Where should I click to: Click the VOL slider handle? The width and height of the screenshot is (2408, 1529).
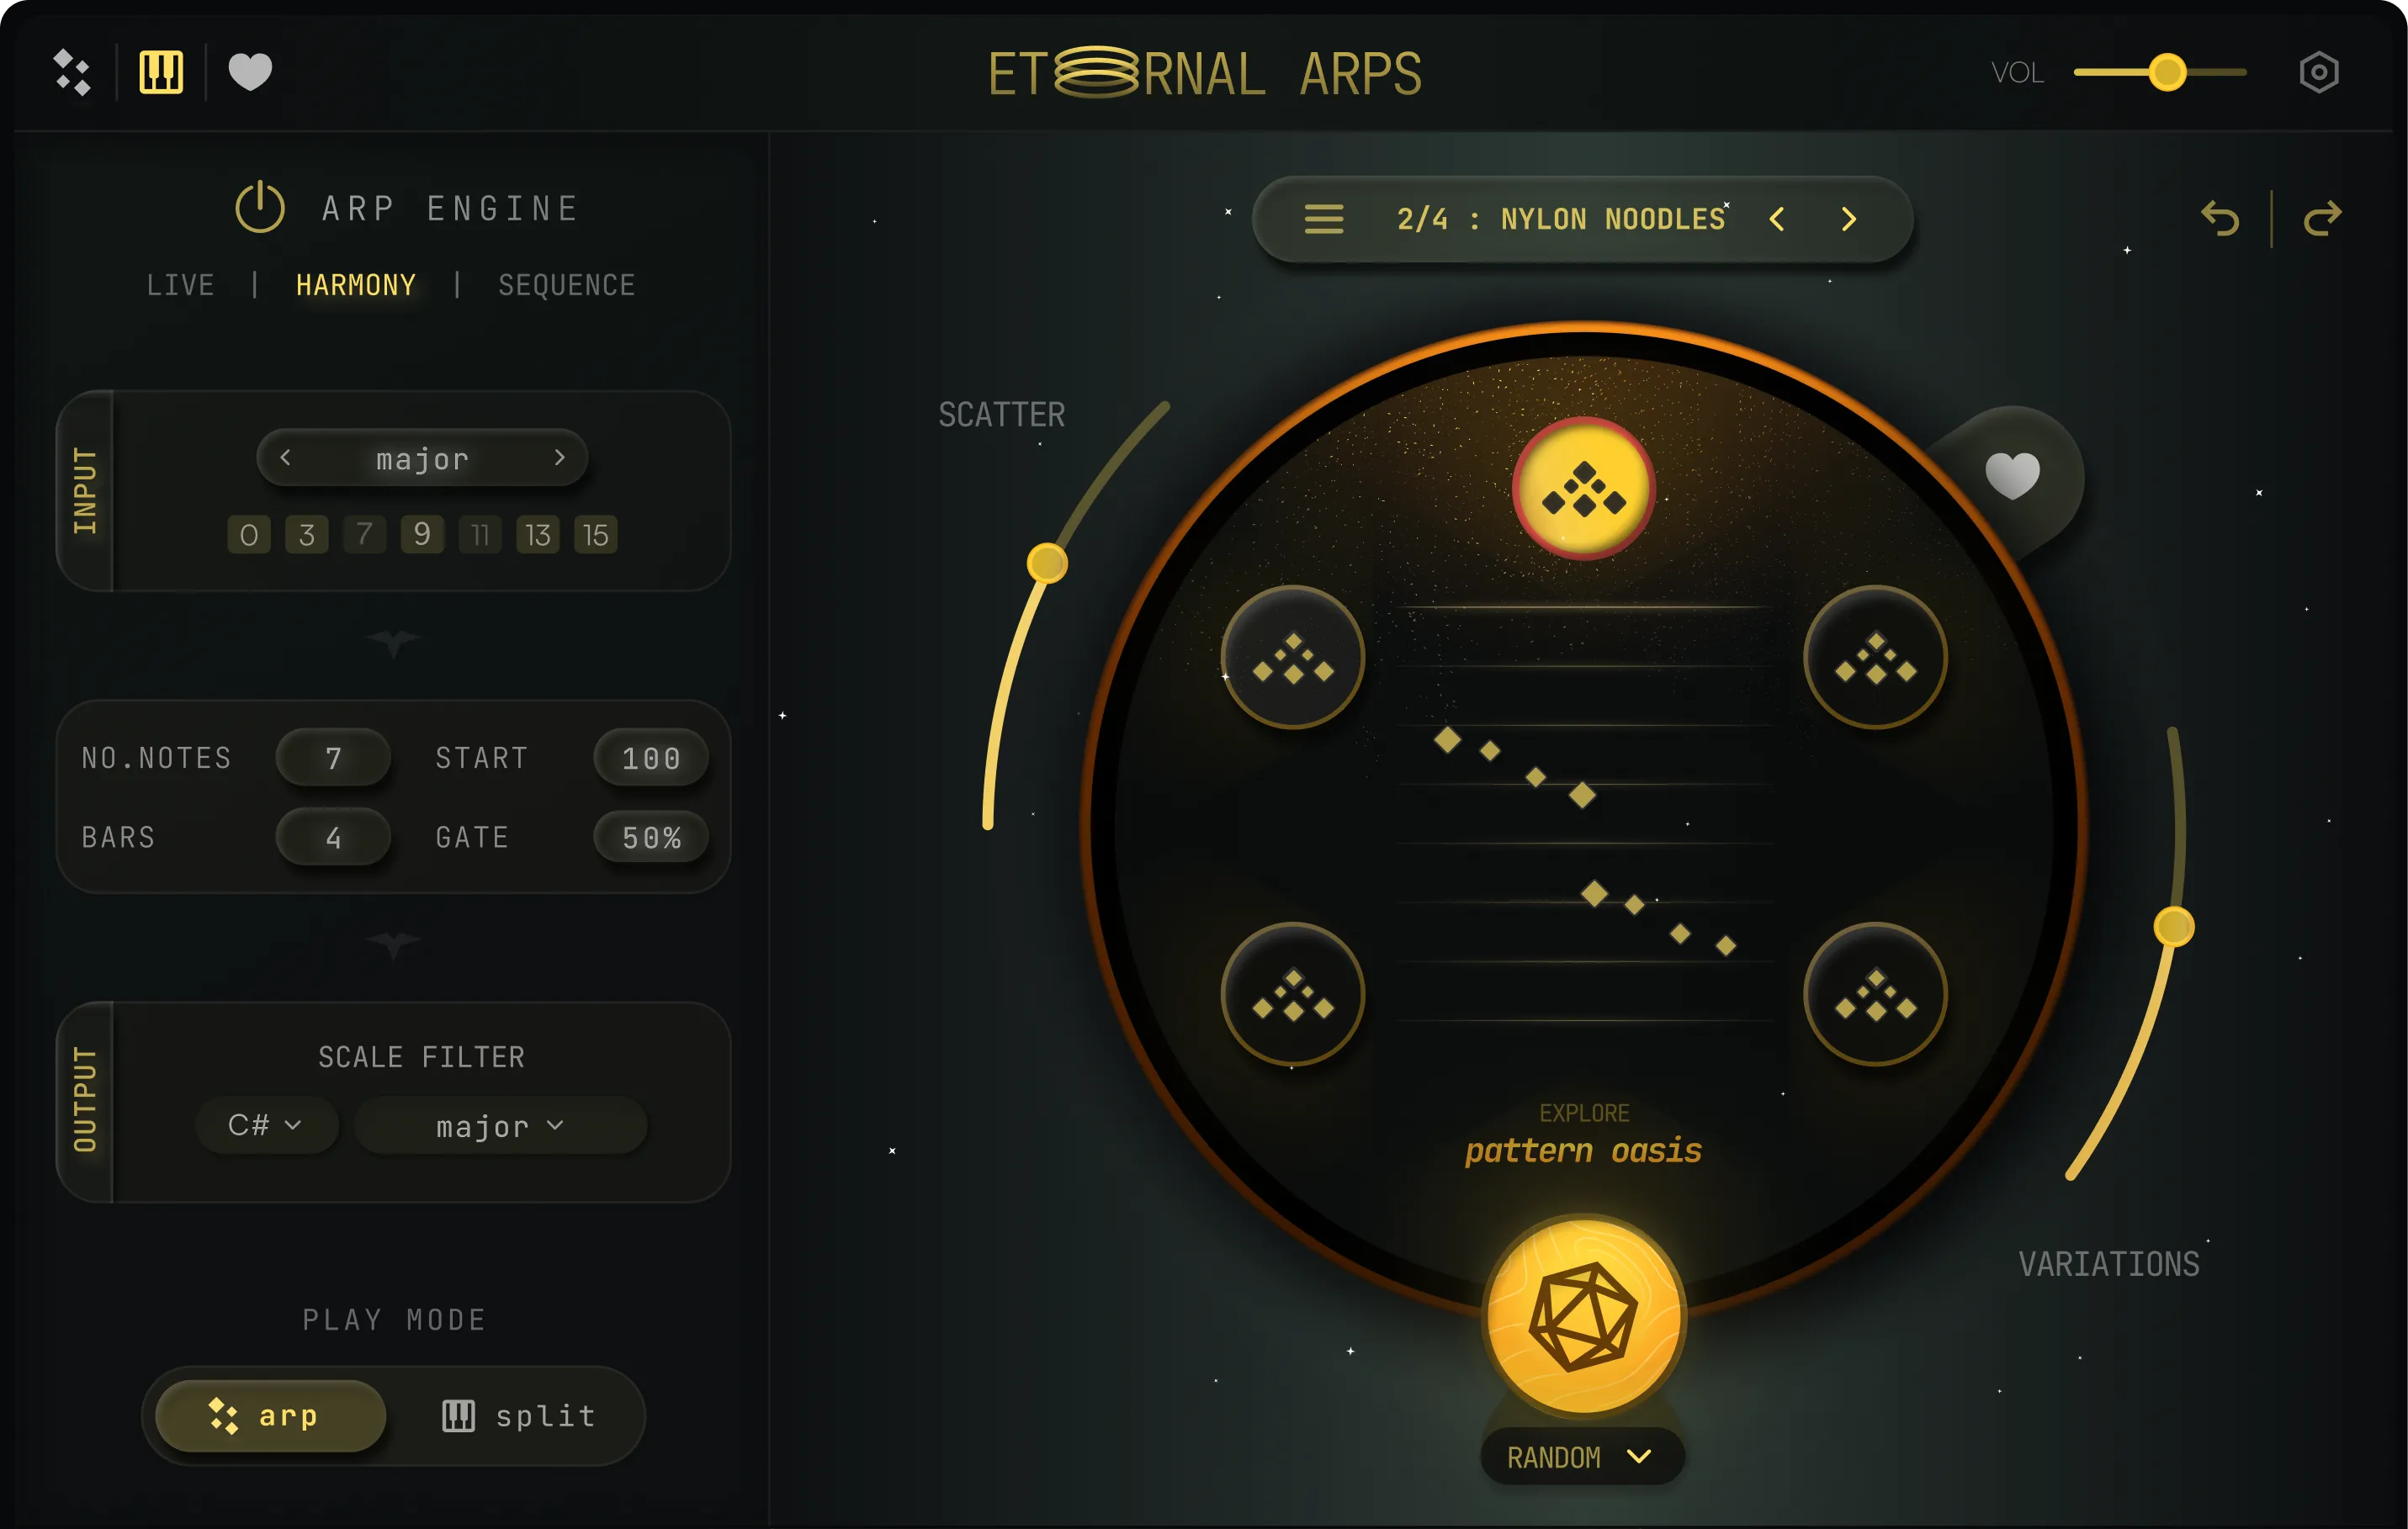[2168, 72]
